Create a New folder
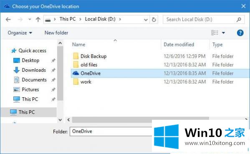The width and height of the screenshot is (250, 154). click(x=56, y=33)
